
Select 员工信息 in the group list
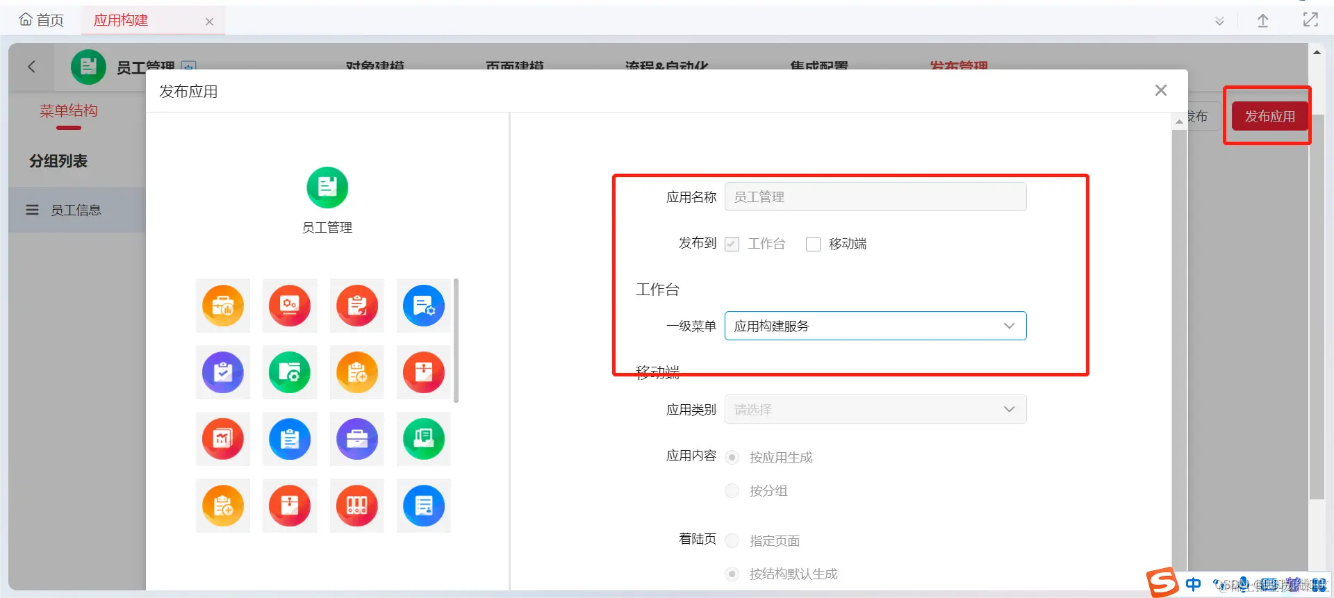[76, 210]
